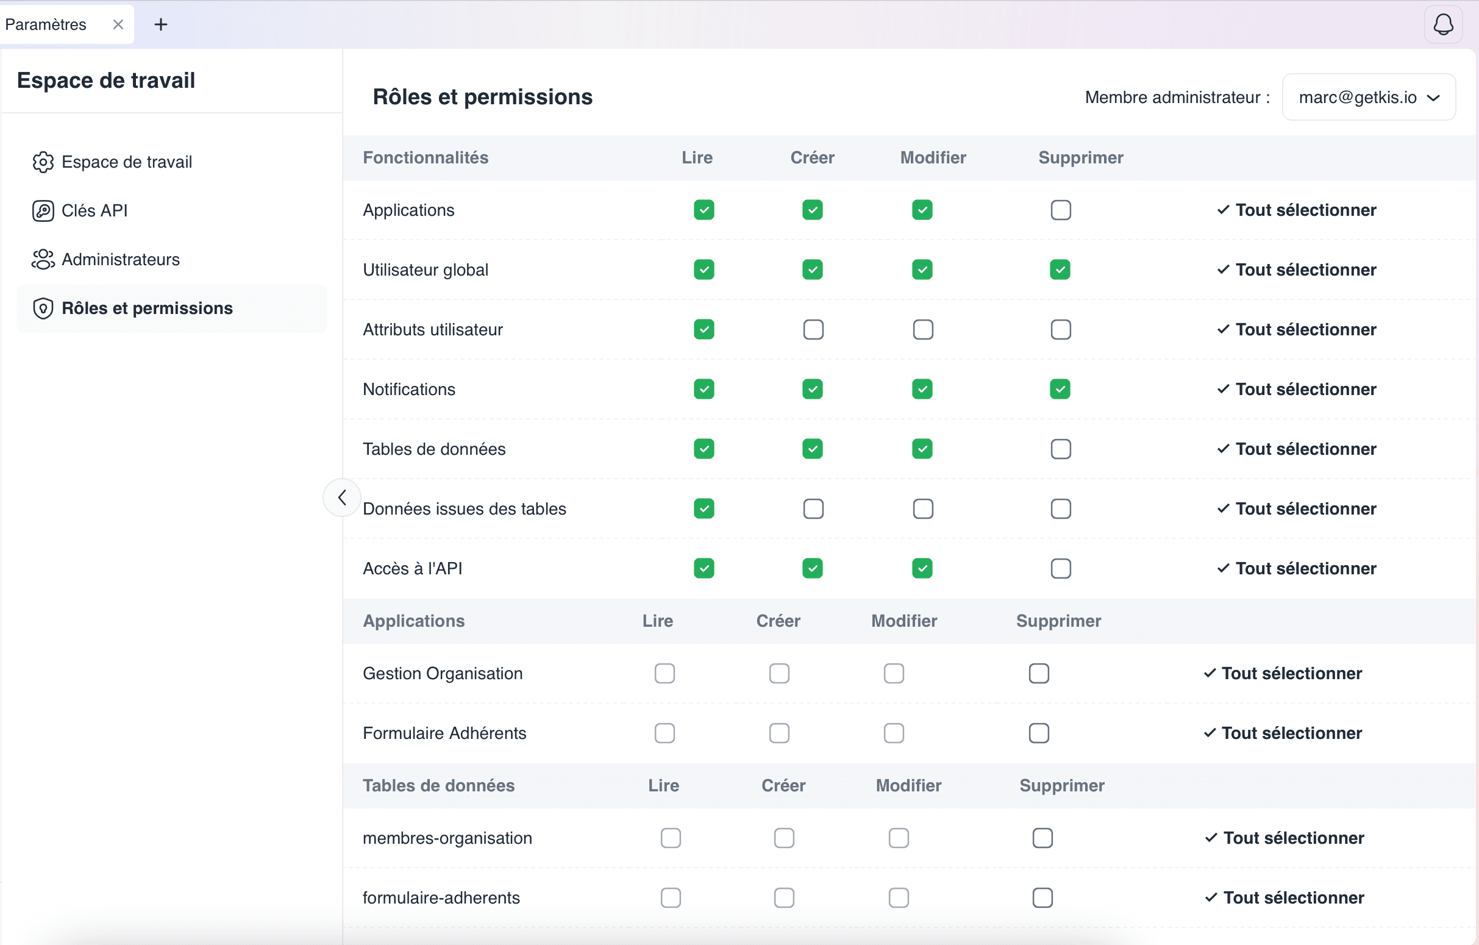Enable Créer for Formulaire Adhérents
The height and width of the screenshot is (945, 1479).
click(779, 733)
